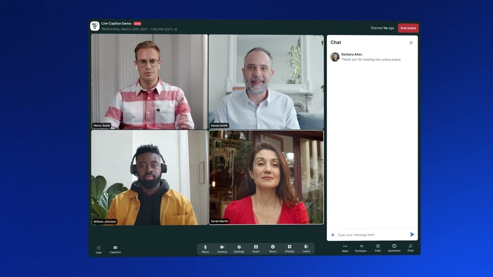Select Daniel Smith's video tile
This screenshot has height=277, width=493.
[266, 82]
